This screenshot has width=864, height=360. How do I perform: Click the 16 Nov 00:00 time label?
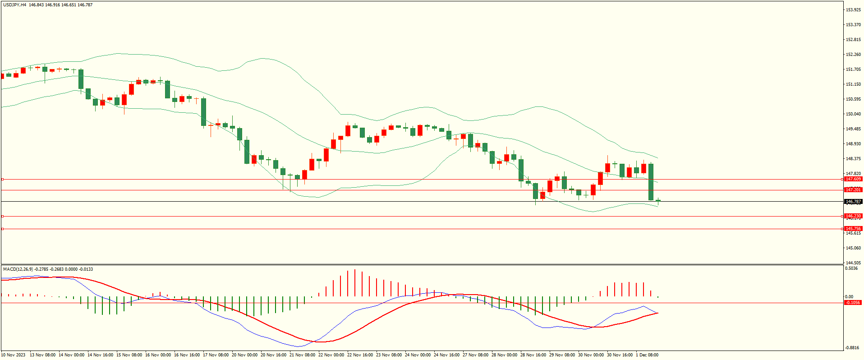158,355
